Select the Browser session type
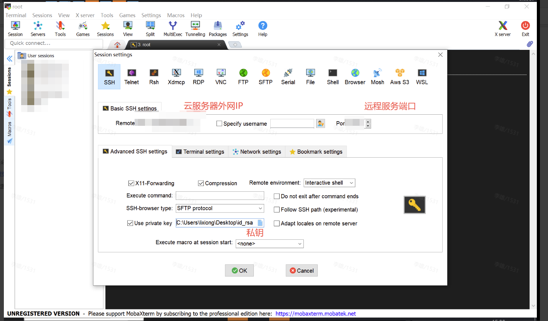 coord(355,76)
